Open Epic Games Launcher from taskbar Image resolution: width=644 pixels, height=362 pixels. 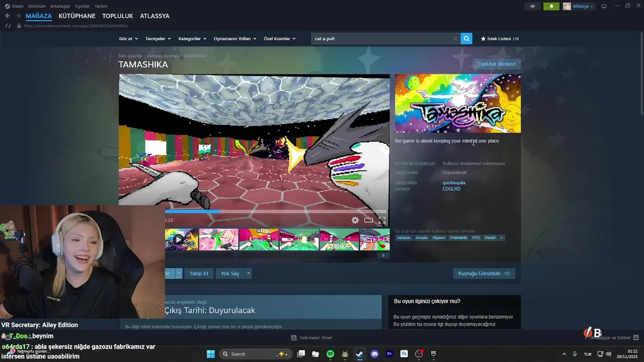(433, 354)
